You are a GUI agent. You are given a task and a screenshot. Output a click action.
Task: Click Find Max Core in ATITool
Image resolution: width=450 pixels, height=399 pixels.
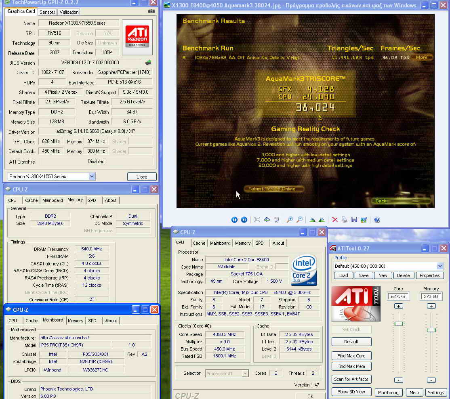pos(351,356)
